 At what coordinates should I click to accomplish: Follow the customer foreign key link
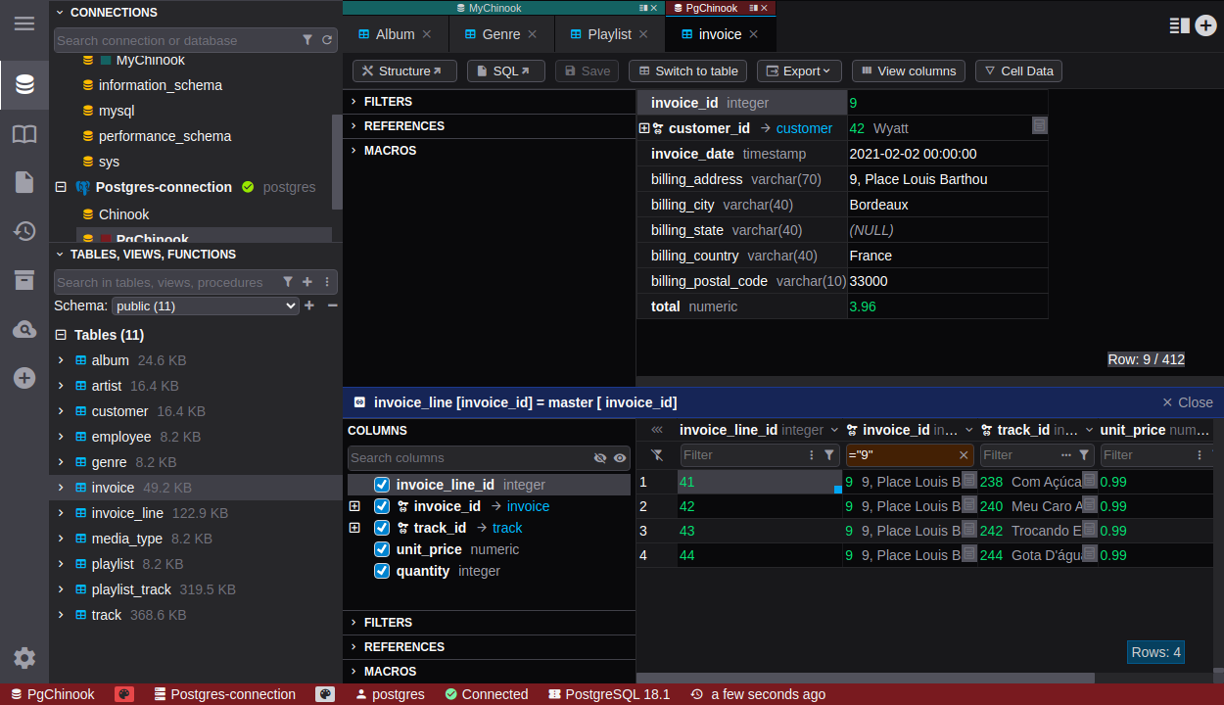[804, 128]
